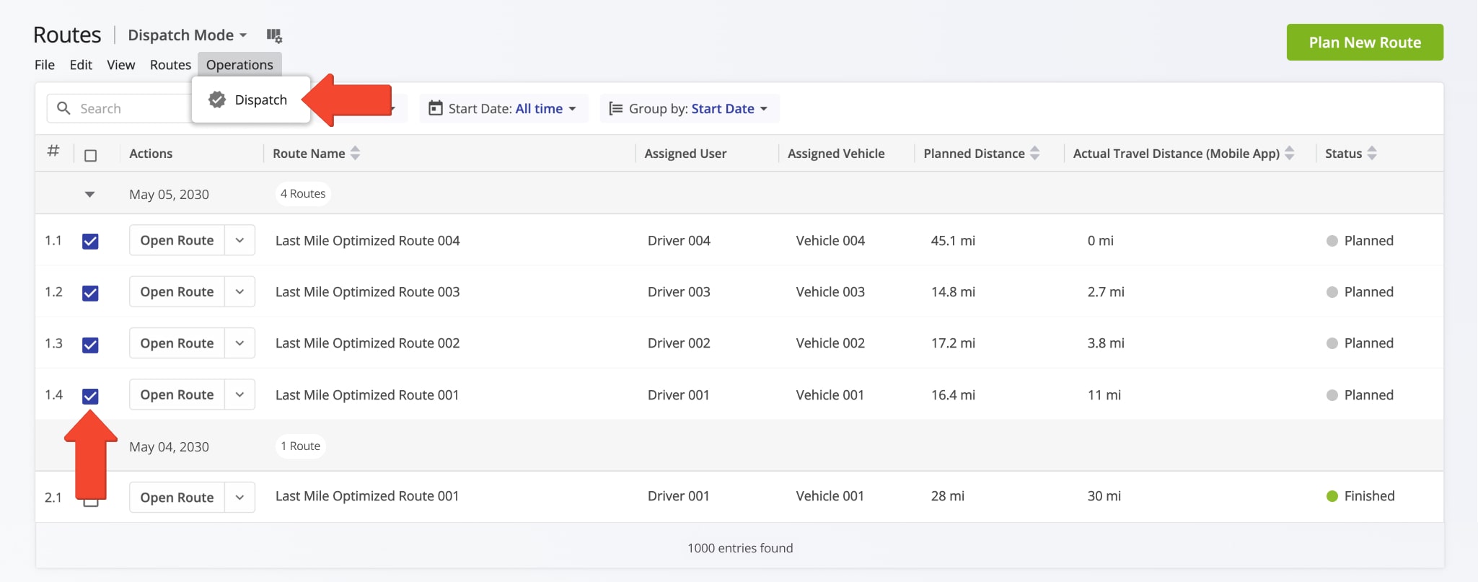Screen dimensions: 1478x582
Task: Click green Finished status dot
Action: coord(1332,496)
